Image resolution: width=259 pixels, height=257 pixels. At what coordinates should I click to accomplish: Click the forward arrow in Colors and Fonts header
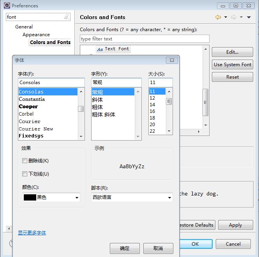[x=234, y=17]
